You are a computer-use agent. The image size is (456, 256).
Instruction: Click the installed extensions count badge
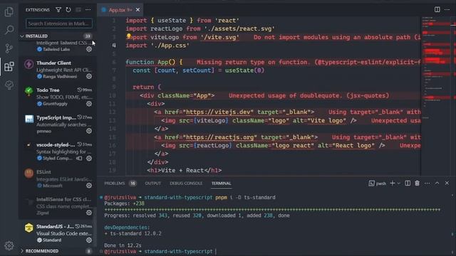(x=88, y=36)
